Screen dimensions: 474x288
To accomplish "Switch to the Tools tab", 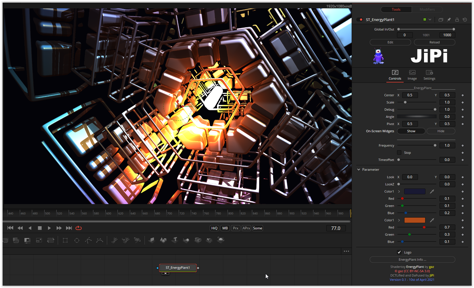I will pyautogui.click(x=396, y=9).
